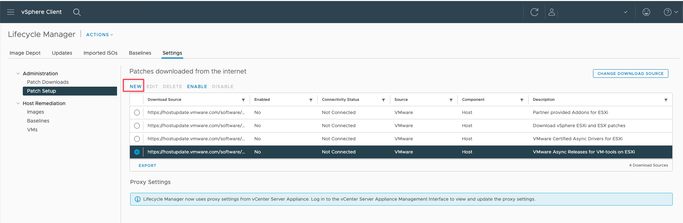Click 'VMware Async Releases for VM-tools on ESXi'

(x=583, y=152)
